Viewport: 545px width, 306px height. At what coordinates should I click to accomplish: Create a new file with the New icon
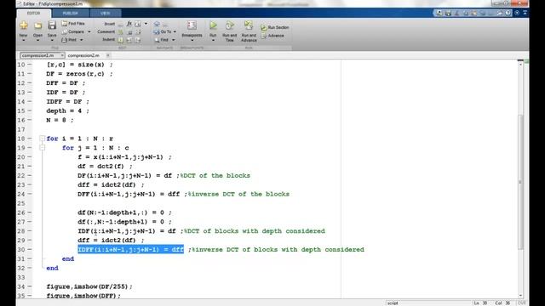24,25
